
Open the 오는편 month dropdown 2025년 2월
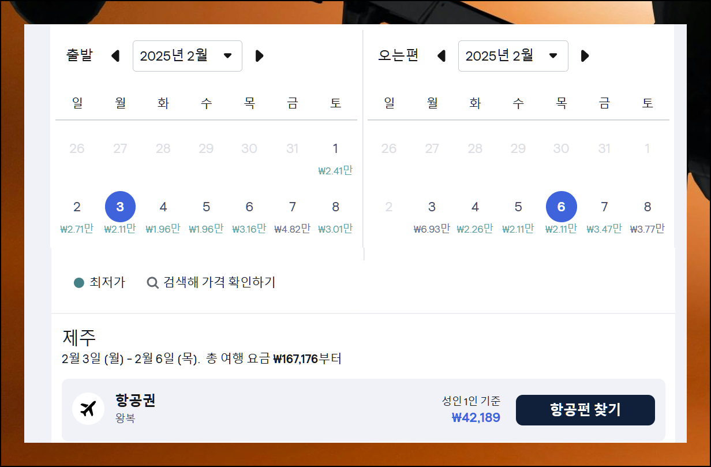click(x=513, y=56)
